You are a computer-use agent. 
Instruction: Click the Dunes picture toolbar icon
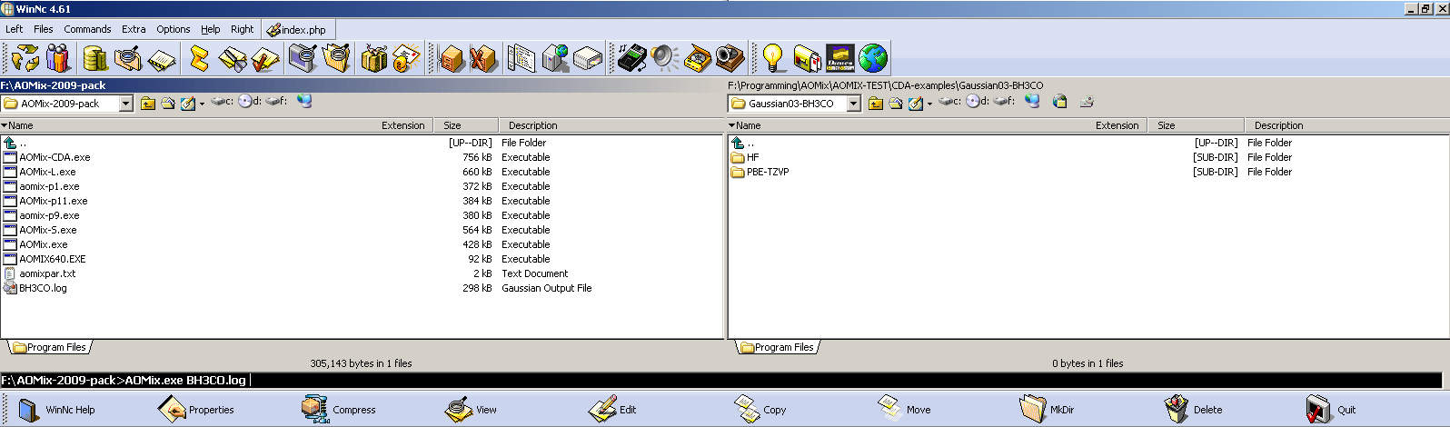[839, 58]
